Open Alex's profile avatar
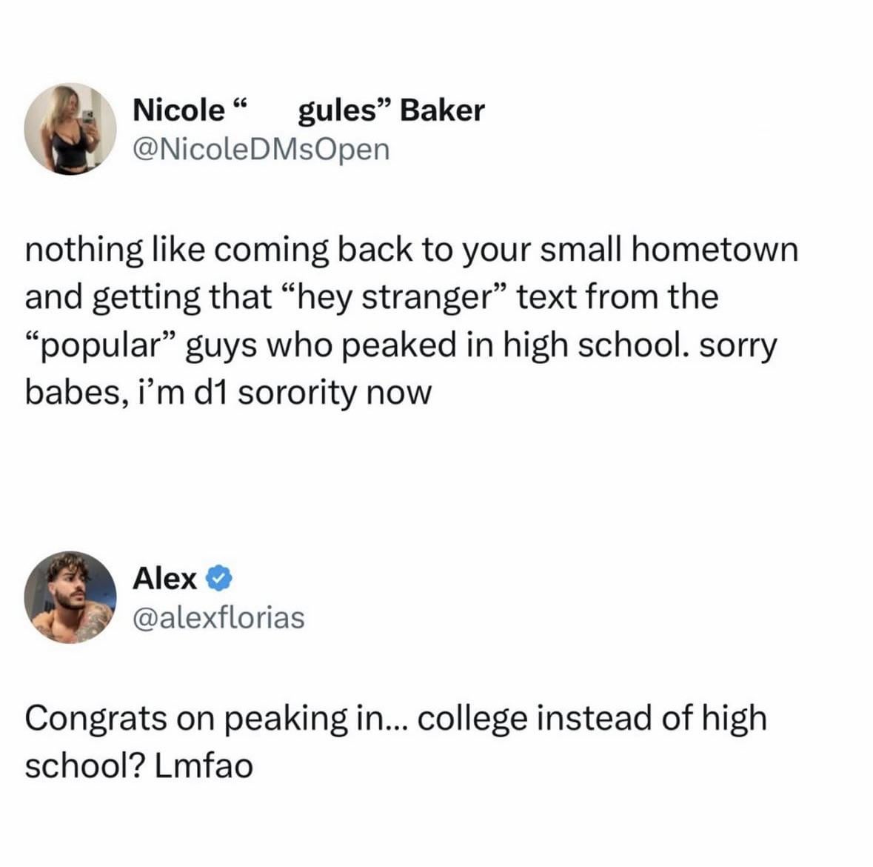This screenshot has width=873, height=867. (70, 597)
